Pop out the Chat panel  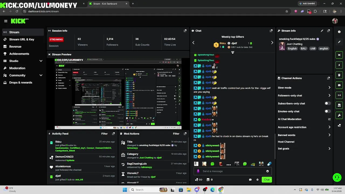(271, 31)
